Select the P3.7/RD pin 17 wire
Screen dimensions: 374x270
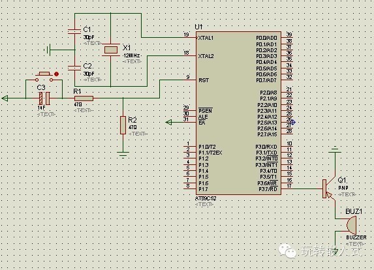coord(302,188)
